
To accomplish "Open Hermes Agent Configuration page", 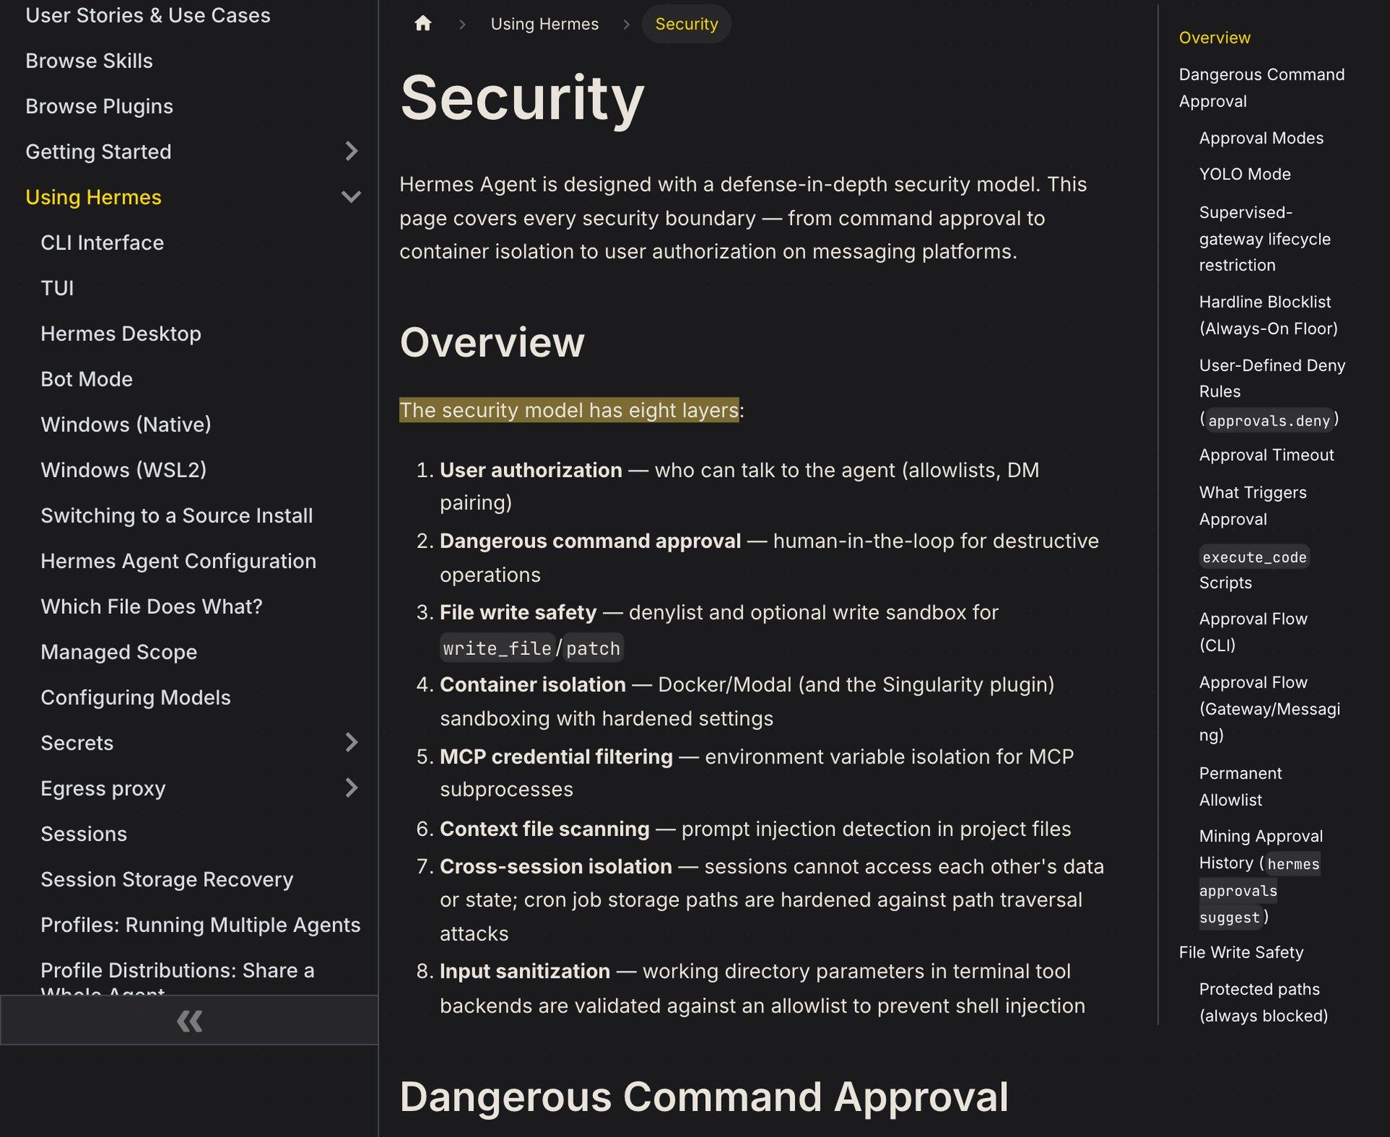I will pos(178,561).
